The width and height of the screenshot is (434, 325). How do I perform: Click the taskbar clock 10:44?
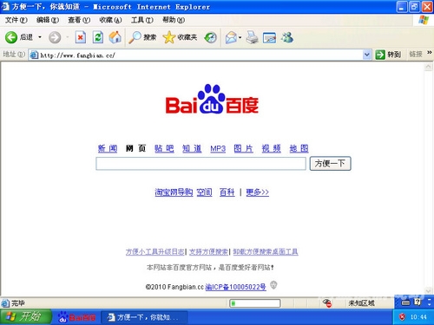[x=418, y=317]
